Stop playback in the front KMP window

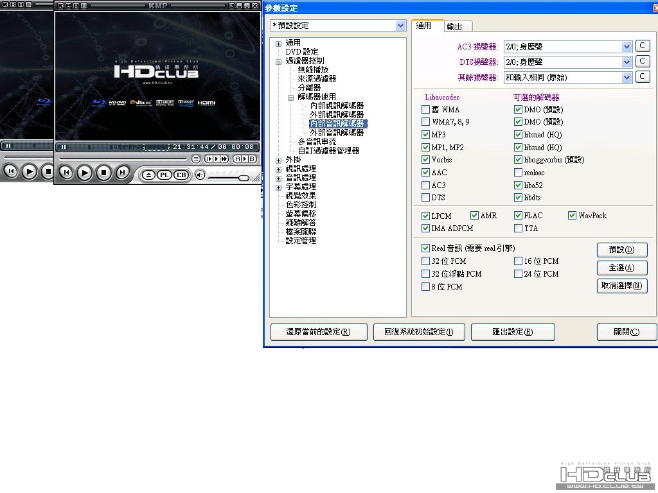point(103,172)
